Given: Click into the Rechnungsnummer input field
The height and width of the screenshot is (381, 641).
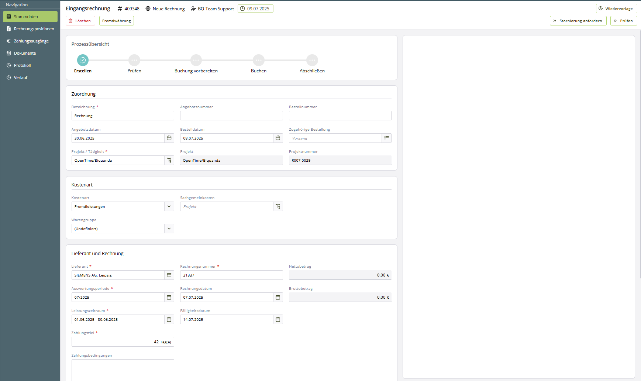Looking at the screenshot, I should coord(231,275).
